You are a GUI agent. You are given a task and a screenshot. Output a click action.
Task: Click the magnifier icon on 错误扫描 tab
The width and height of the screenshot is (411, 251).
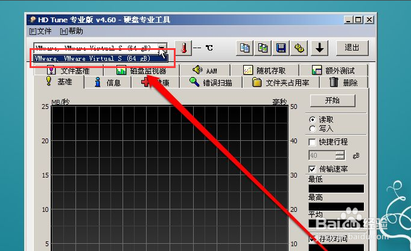tap(194, 82)
